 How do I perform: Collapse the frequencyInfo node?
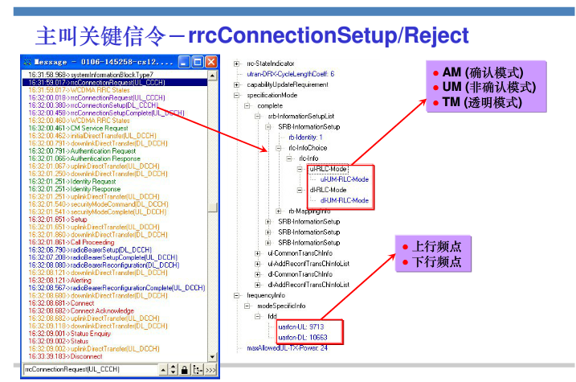tap(236, 295)
